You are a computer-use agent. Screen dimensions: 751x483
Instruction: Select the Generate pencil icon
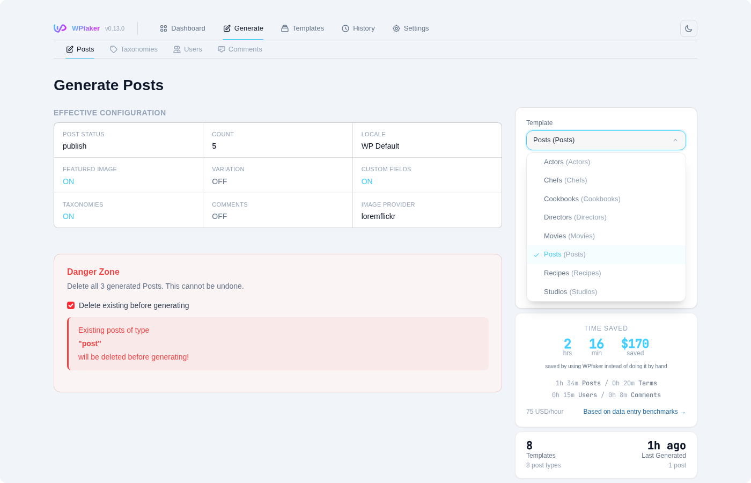[226, 28]
